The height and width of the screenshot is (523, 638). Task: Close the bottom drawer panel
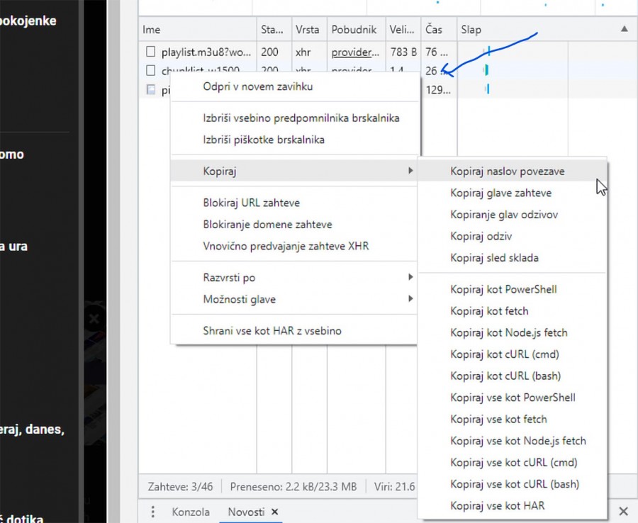(623, 512)
